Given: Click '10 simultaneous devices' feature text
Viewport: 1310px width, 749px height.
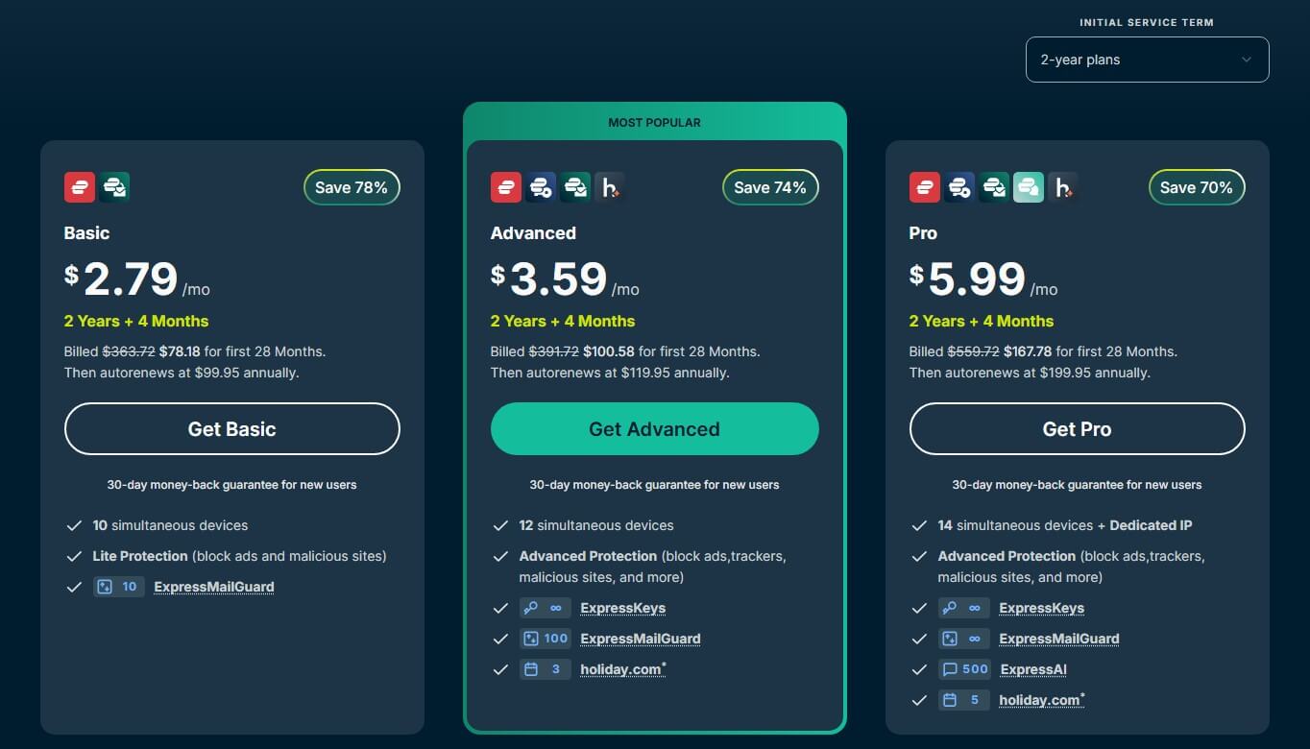Looking at the screenshot, I should 170,525.
